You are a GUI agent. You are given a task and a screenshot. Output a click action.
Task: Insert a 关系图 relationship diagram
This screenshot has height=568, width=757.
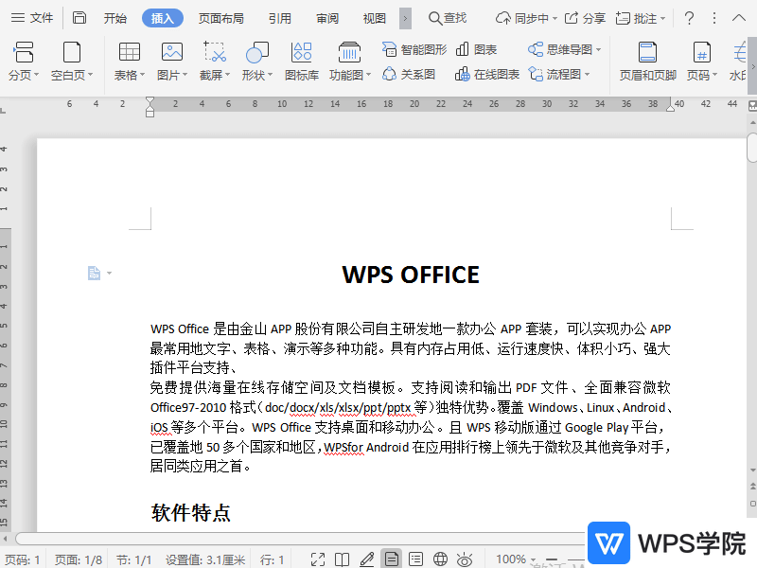(x=409, y=75)
